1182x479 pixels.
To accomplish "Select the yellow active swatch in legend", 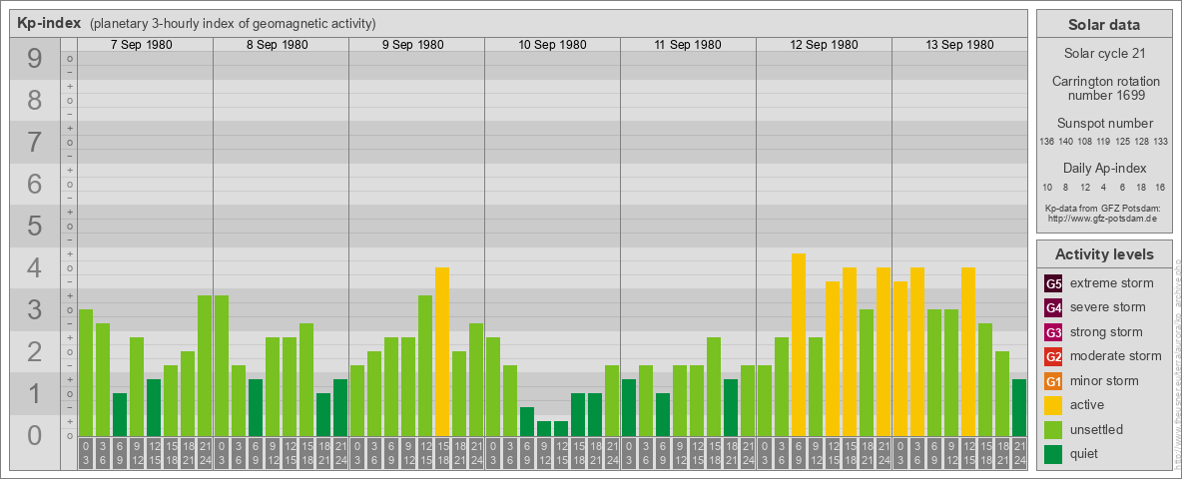I will [1053, 405].
